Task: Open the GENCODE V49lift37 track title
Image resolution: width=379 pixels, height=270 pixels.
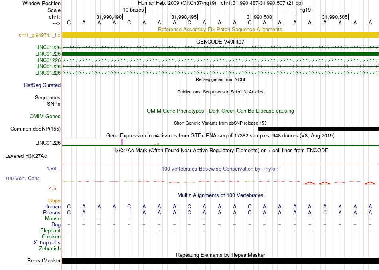Action: pyautogui.click(x=220, y=42)
